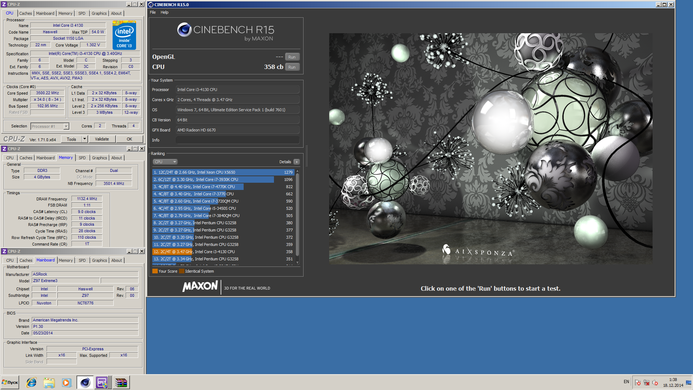The image size is (693, 390).
Task: Select About tab in bottom CPU-Z window
Action: 117,260
